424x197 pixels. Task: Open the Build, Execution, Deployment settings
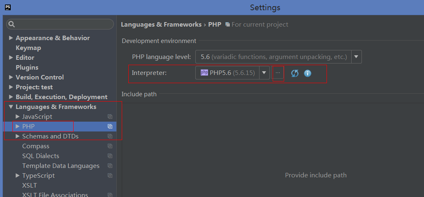[x=61, y=97]
